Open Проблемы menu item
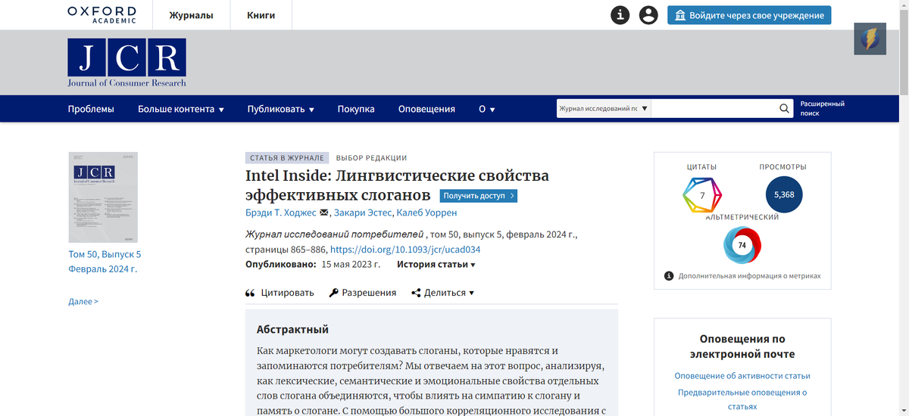This screenshot has width=909, height=416. point(91,109)
